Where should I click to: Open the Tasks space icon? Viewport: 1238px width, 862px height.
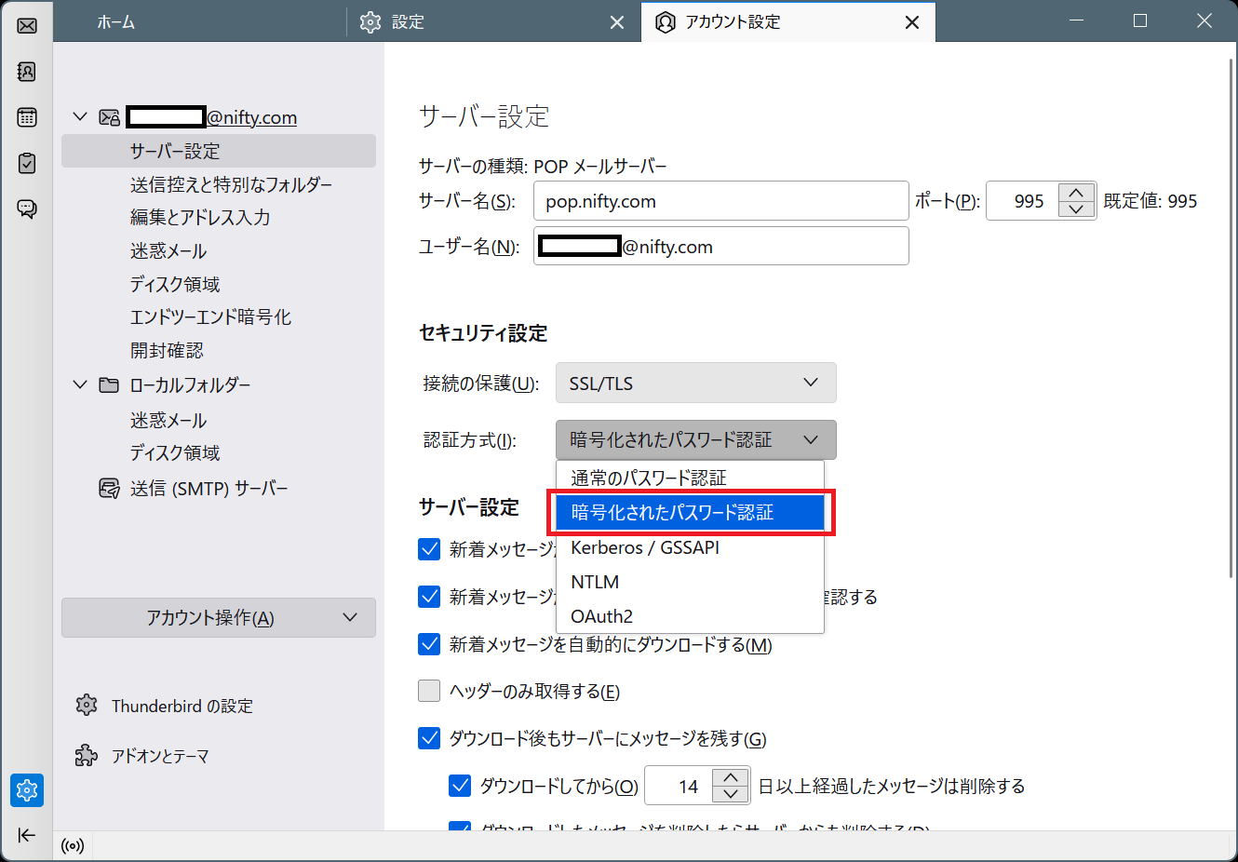[x=27, y=163]
